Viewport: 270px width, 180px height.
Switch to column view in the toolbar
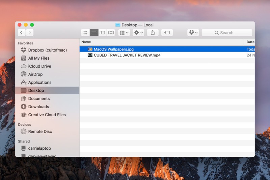coord(103,33)
